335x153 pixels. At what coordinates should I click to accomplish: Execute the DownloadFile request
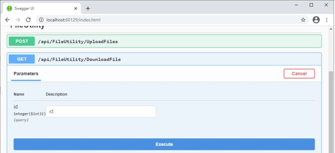[x=164, y=144]
